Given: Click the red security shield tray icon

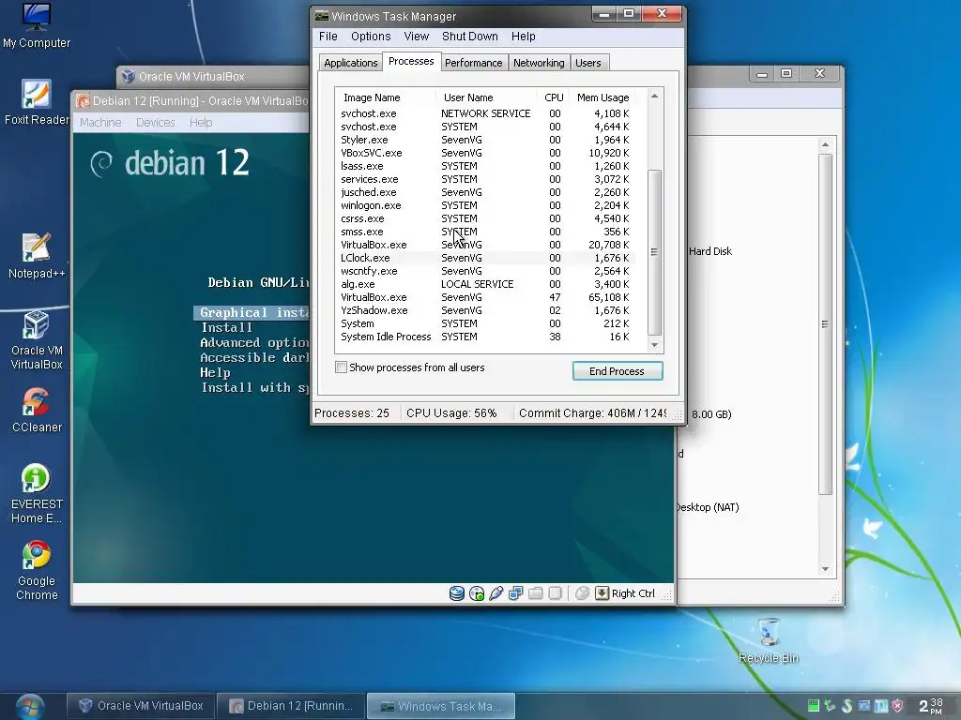Looking at the screenshot, I should 898,706.
